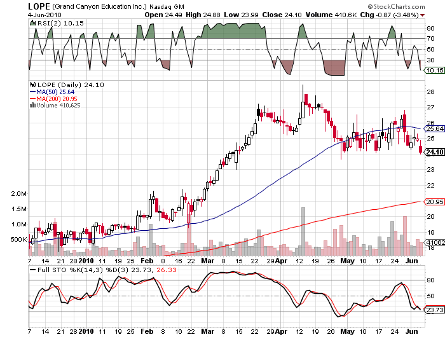This screenshot has width=445, height=337.
Task: Click the MA(50) 25.64 legend text
Action: [x=56, y=92]
